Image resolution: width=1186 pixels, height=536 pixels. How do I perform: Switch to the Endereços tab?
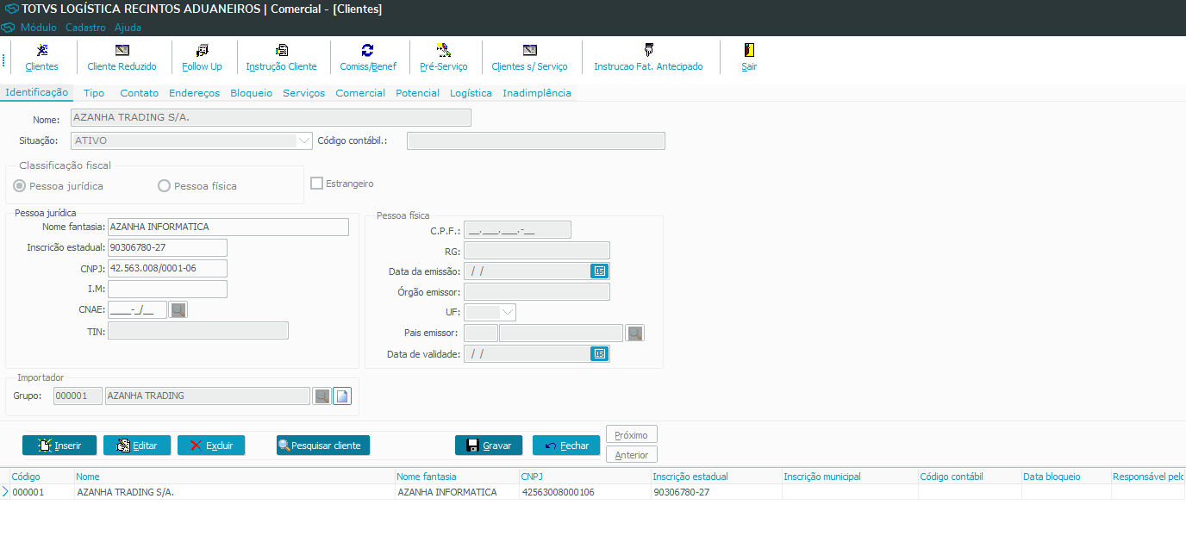(x=194, y=93)
